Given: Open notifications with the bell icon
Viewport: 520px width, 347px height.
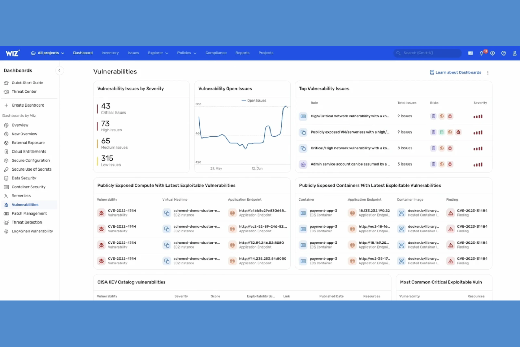Looking at the screenshot, I should 481,53.
